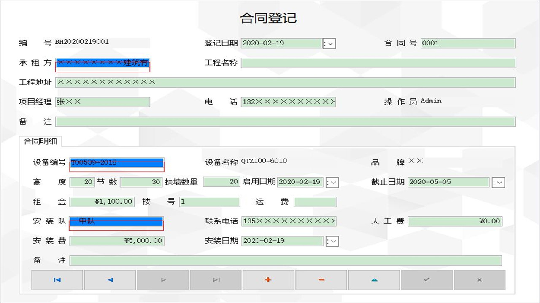Open the 启用日期 date dropdown

332,182
